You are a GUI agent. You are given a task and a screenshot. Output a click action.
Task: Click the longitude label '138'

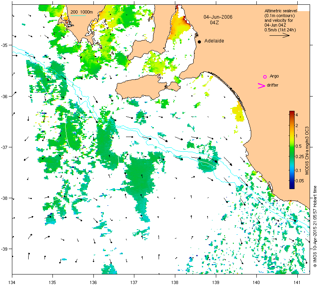click(175, 282)
